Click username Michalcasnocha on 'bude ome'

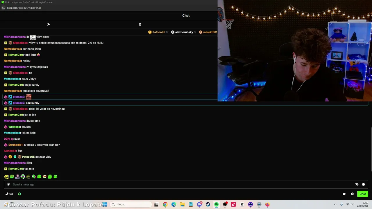[x=15, y=121]
